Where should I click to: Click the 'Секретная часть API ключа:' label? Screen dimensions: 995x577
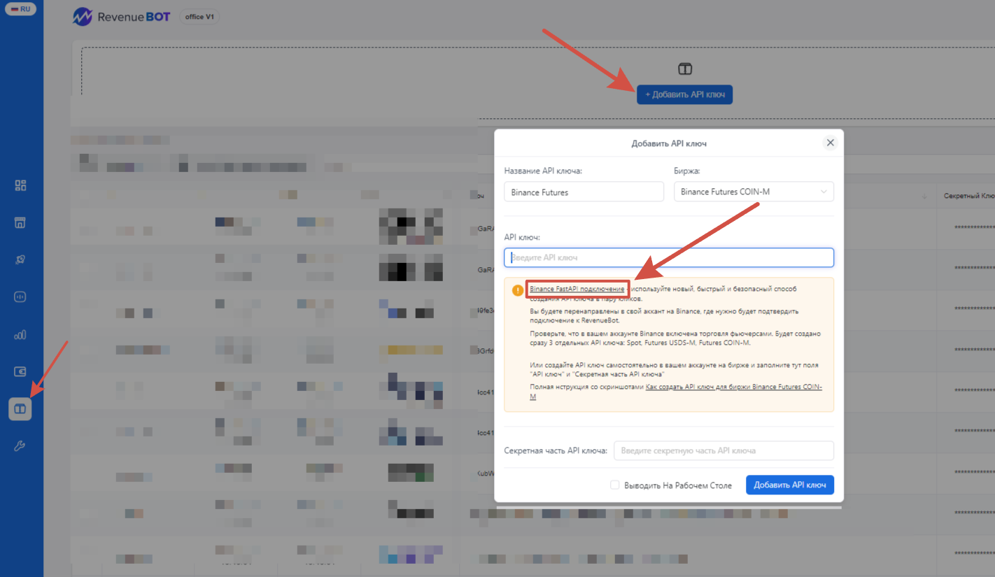[x=556, y=451]
